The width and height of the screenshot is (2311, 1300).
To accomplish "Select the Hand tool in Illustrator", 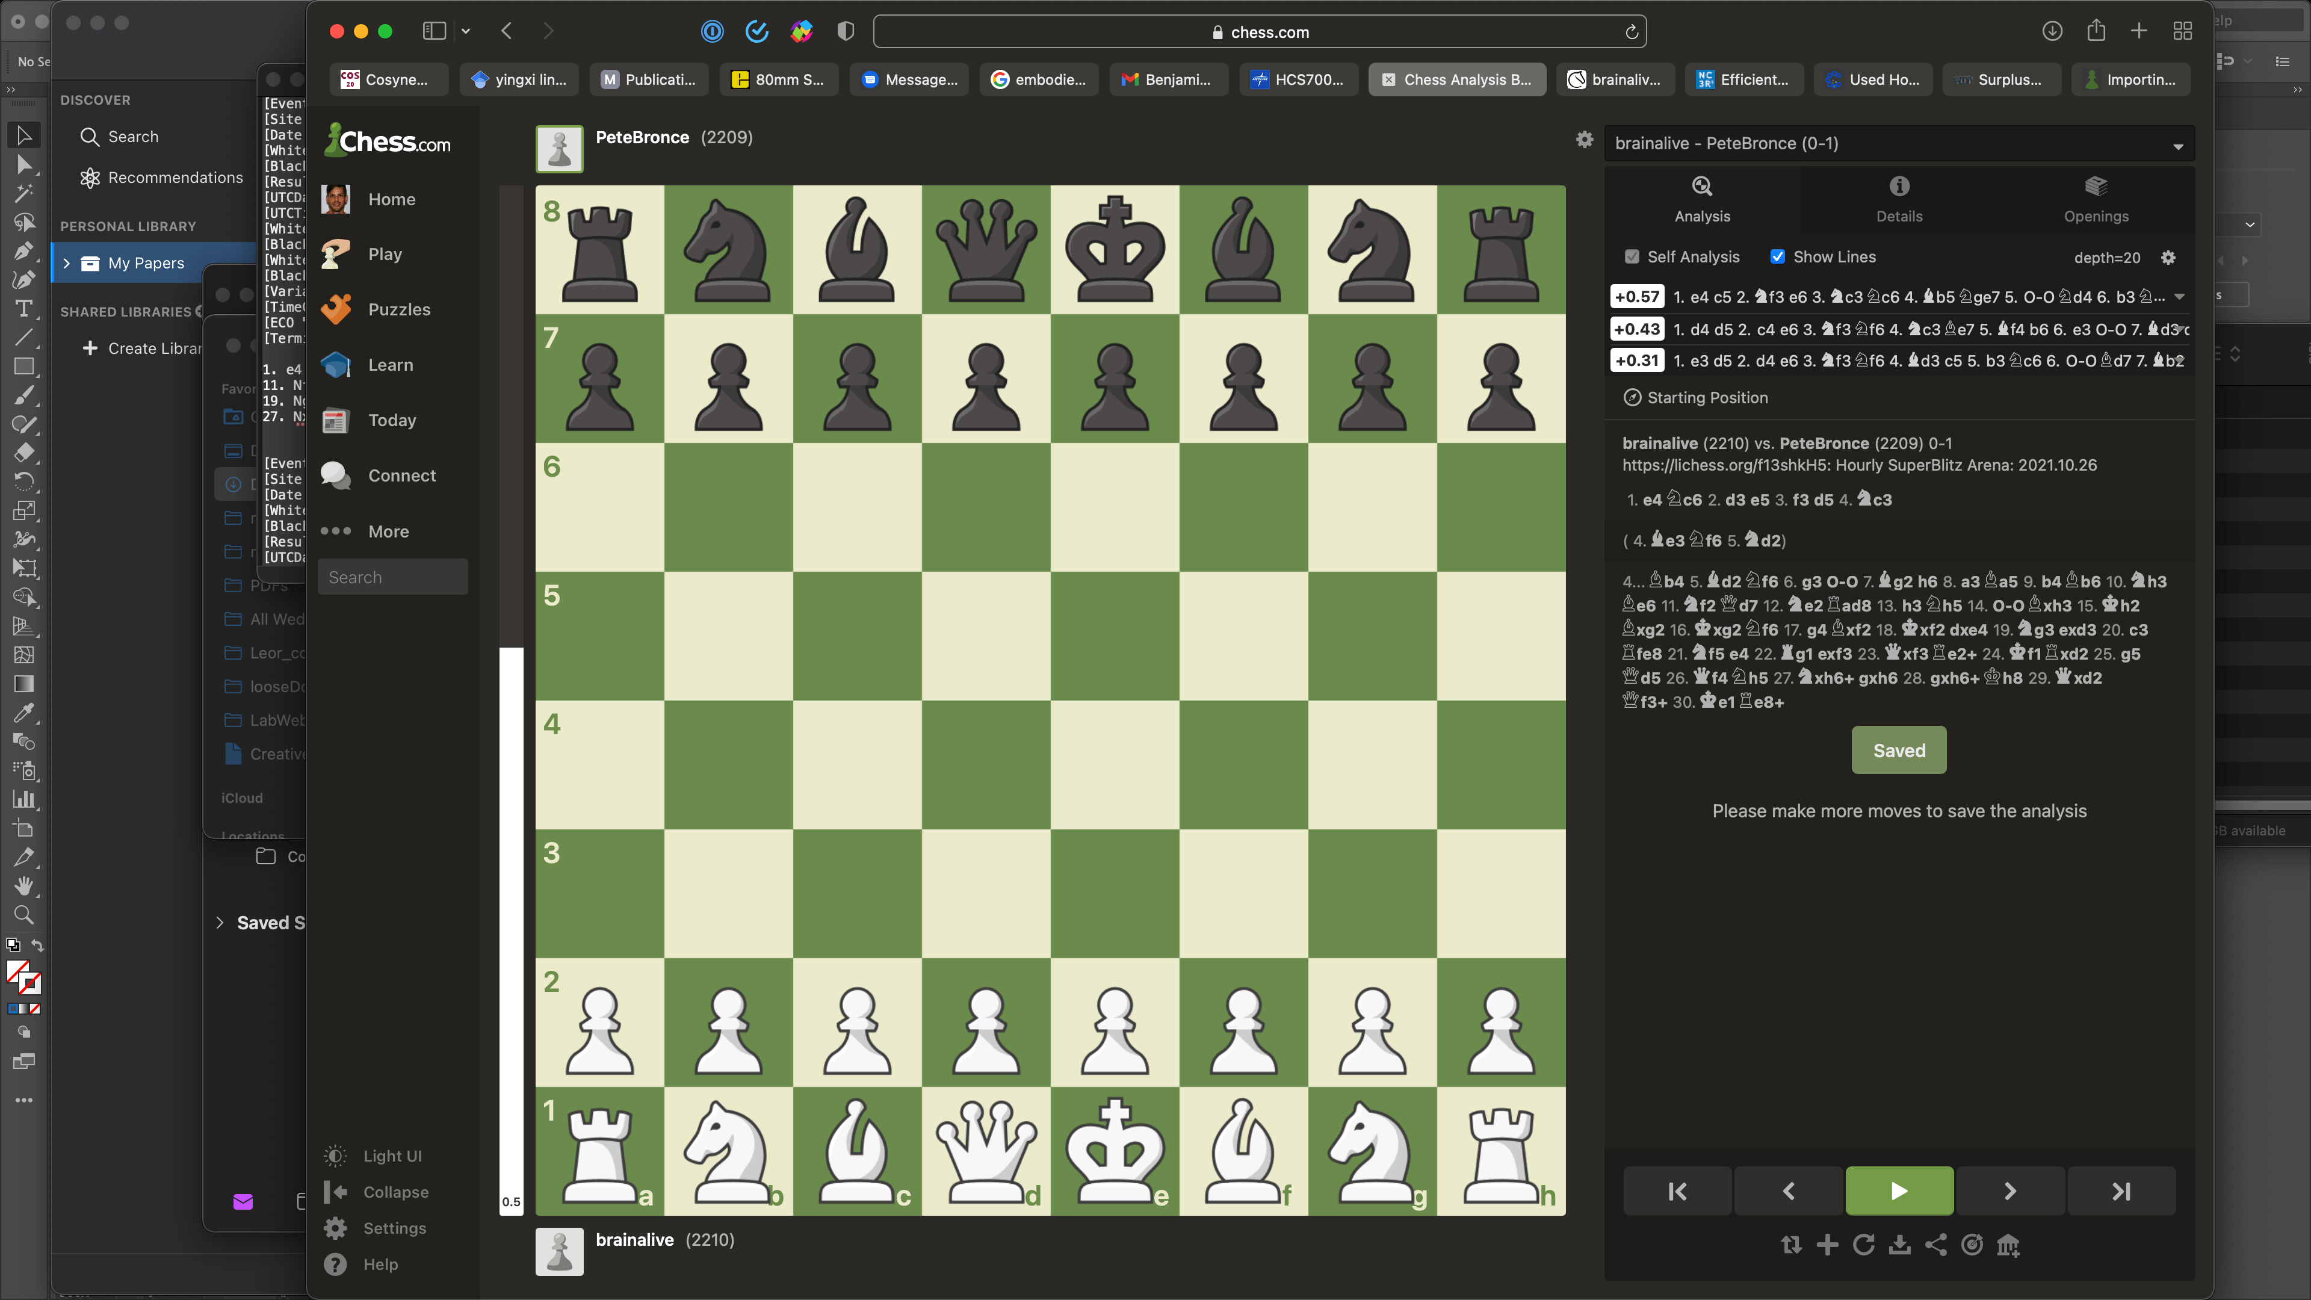I will click(24, 885).
